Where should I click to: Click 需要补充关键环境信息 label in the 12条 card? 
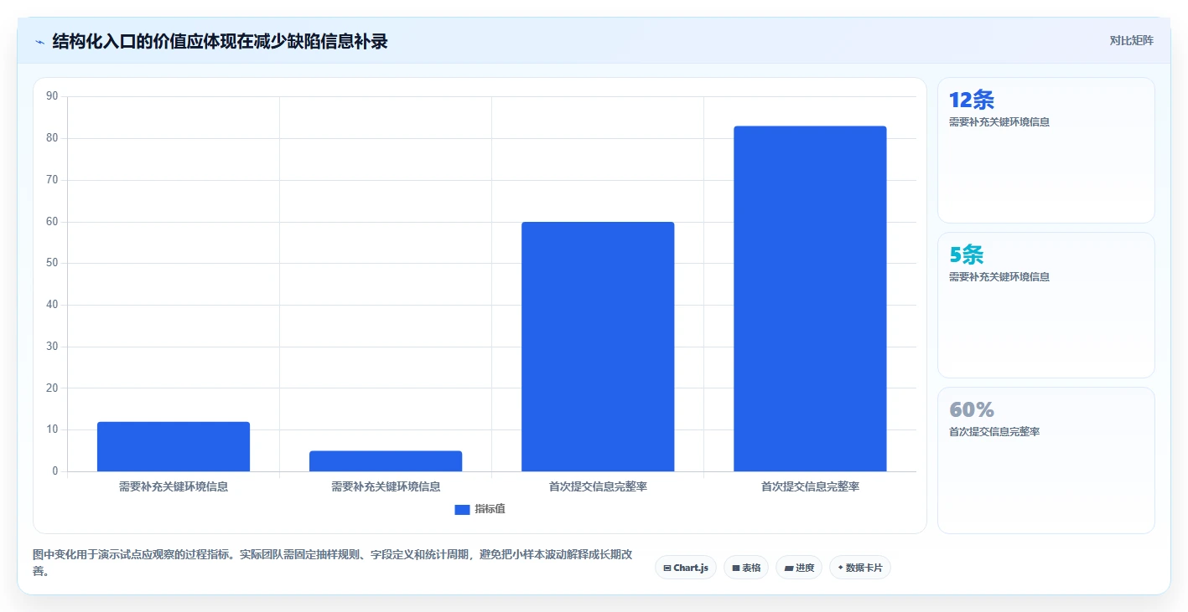999,122
